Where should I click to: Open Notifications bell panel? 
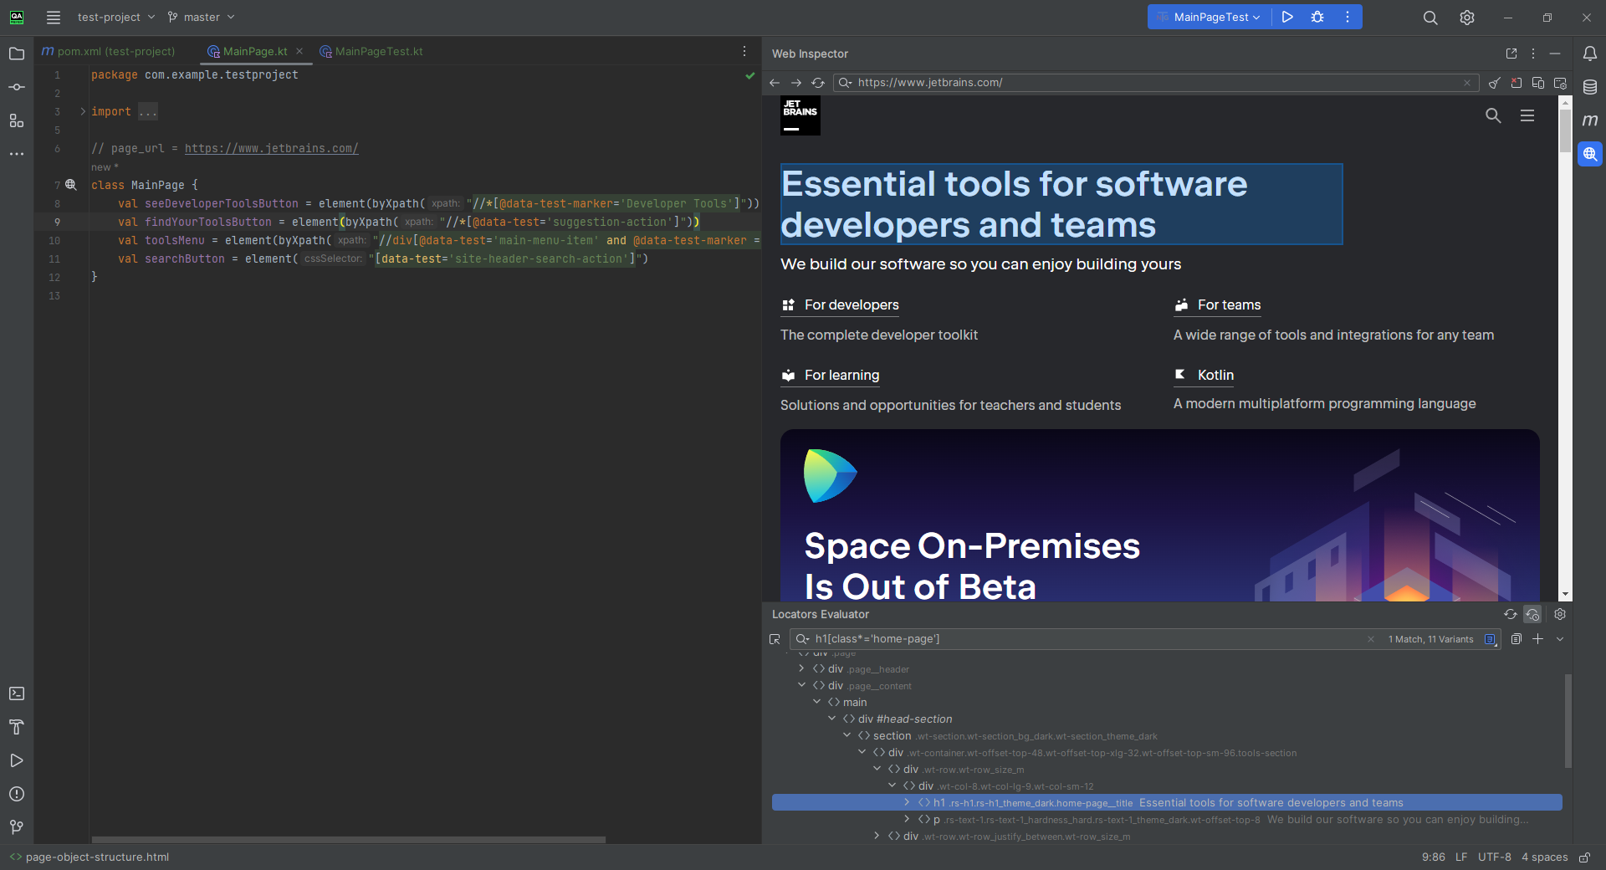pyautogui.click(x=1590, y=54)
